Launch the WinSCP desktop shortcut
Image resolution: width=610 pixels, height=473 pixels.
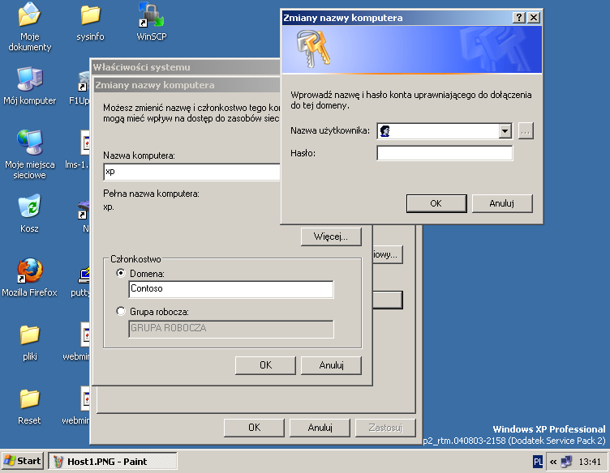[152, 22]
